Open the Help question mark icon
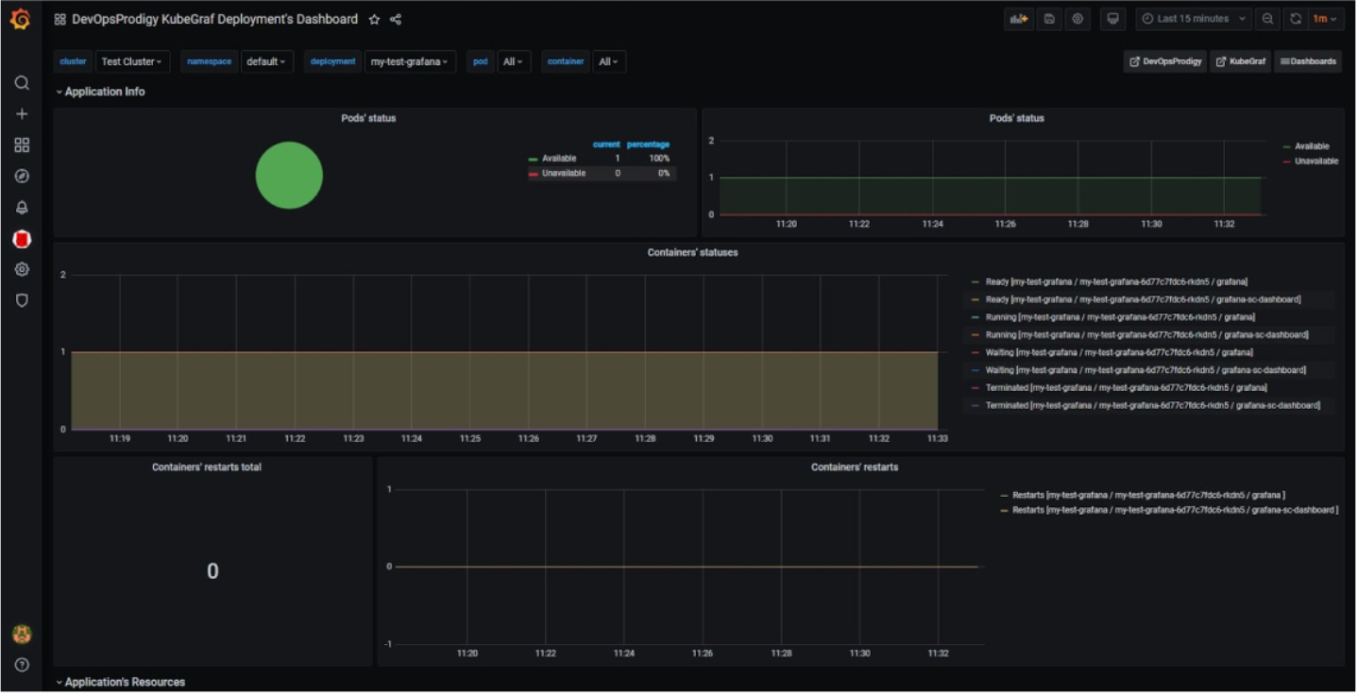Image resolution: width=1358 pixels, height=697 pixels. click(22, 665)
